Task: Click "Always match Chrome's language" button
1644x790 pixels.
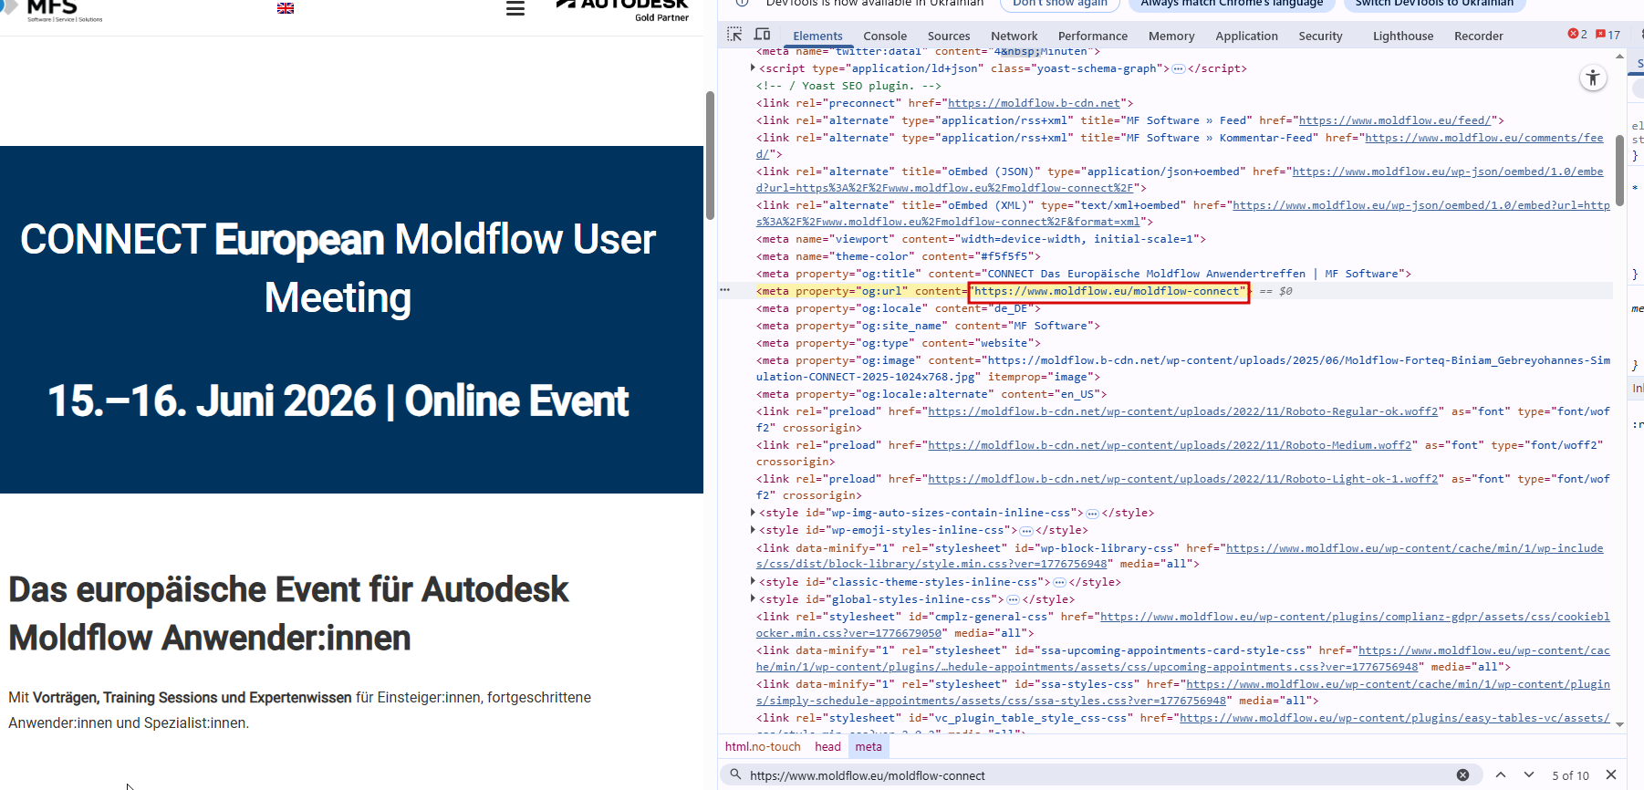Action: tap(1232, 4)
